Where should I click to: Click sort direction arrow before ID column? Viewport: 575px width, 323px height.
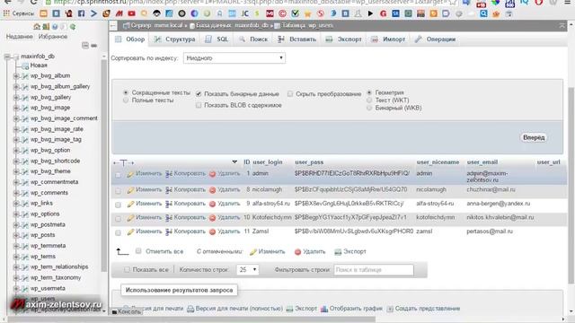pyautogui.click(x=234, y=161)
